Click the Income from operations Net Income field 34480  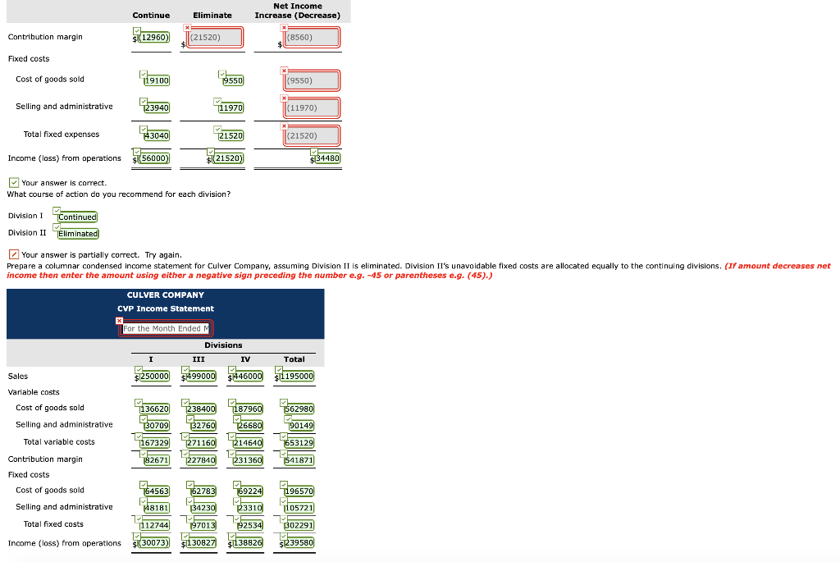(327, 158)
